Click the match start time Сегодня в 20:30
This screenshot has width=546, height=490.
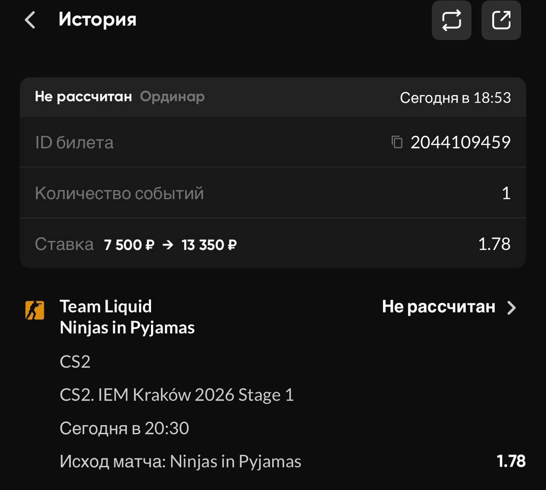[x=124, y=428]
